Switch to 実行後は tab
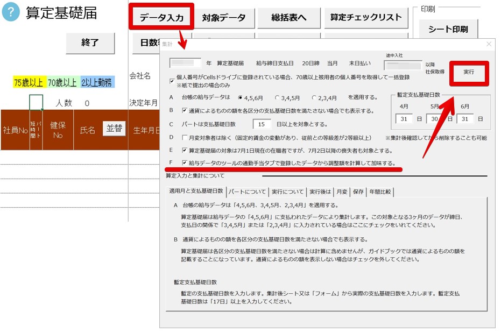This screenshot has width=501, height=333. 320,192
